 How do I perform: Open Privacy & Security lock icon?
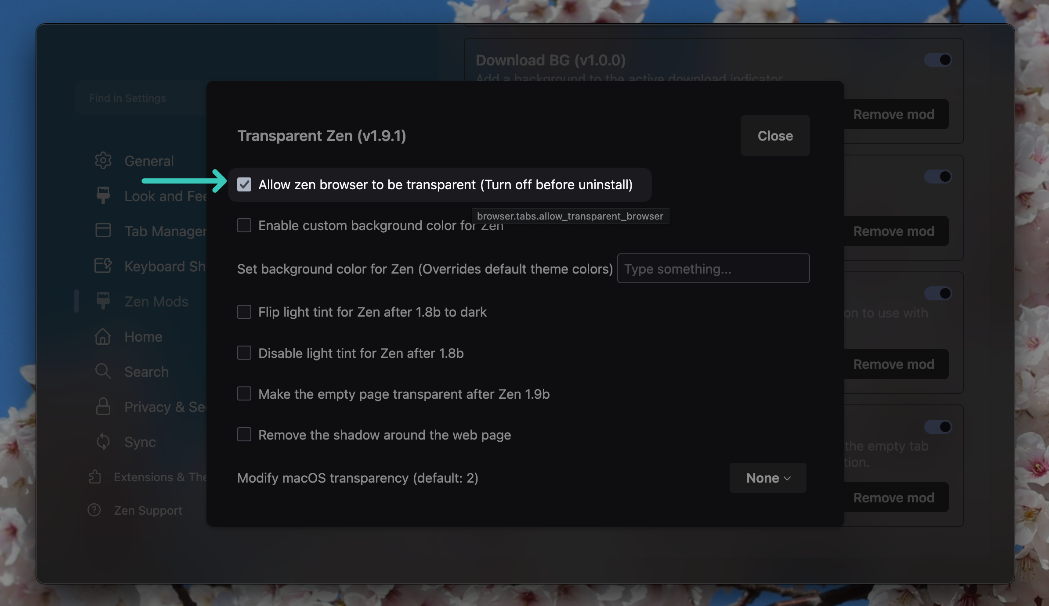(103, 406)
